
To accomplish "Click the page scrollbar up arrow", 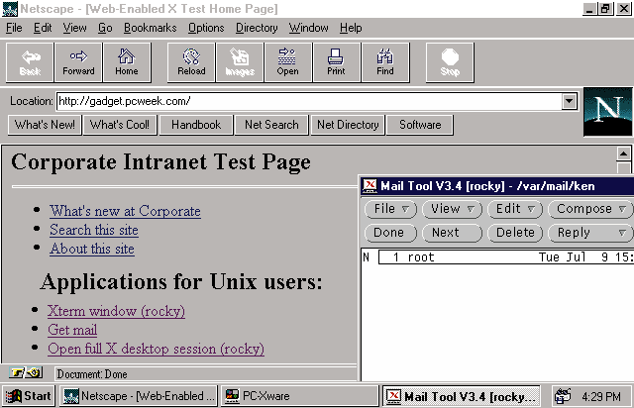I will click(x=623, y=153).
